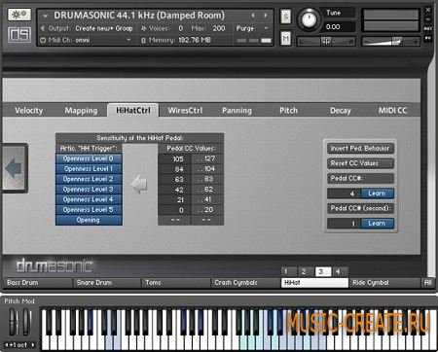The height and width of the screenshot is (352, 438).
Task: Click the upper CC value 83
Action: (207, 179)
